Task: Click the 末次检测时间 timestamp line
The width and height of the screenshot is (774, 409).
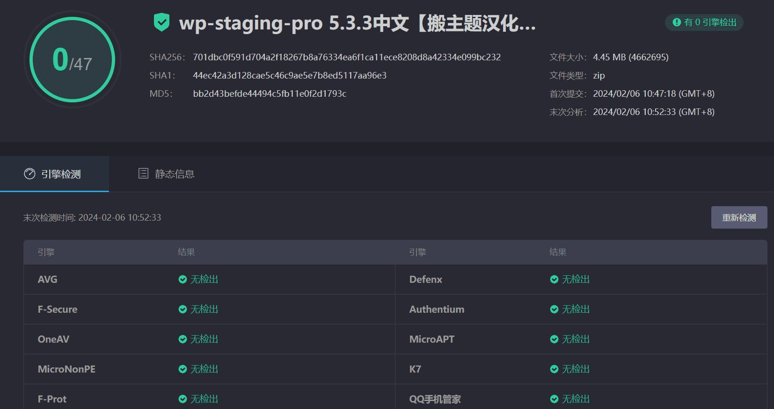Action: pyautogui.click(x=92, y=217)
